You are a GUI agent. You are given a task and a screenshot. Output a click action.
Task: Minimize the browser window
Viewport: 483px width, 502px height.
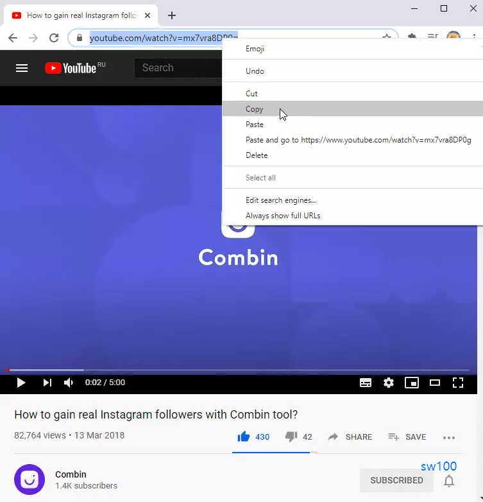(414, 8)
